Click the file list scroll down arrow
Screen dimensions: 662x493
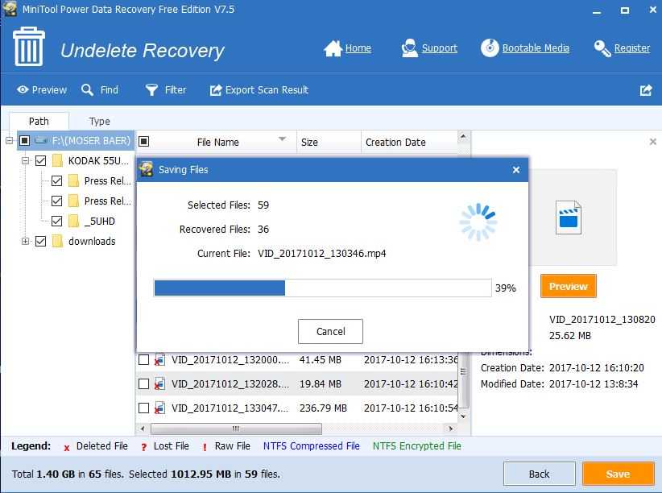click(x=463, y=416)
